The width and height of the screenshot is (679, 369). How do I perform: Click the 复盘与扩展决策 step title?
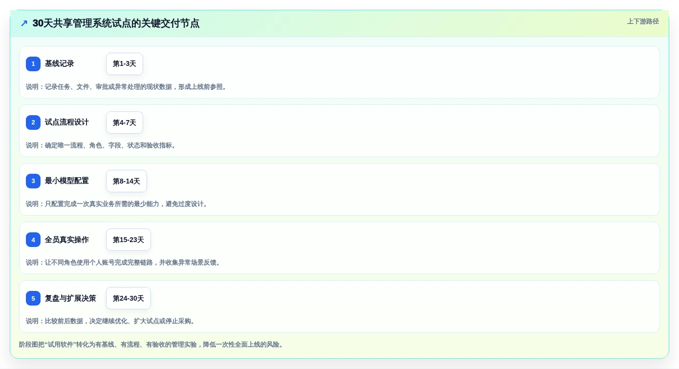(70, 298)
